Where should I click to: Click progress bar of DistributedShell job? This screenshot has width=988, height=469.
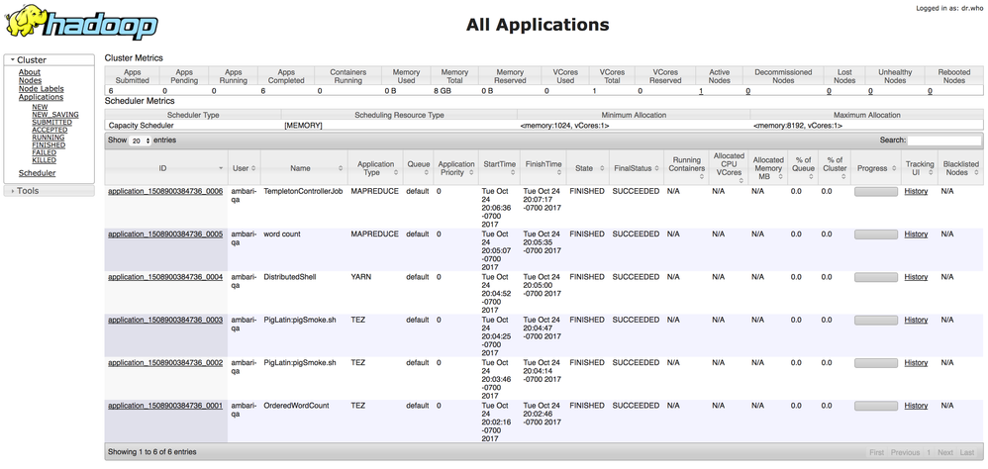click(x=875, y=277)
